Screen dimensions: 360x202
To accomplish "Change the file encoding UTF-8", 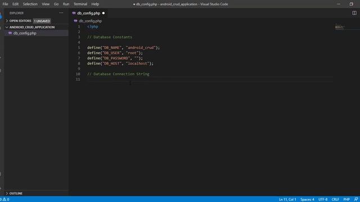I will 323,200.
